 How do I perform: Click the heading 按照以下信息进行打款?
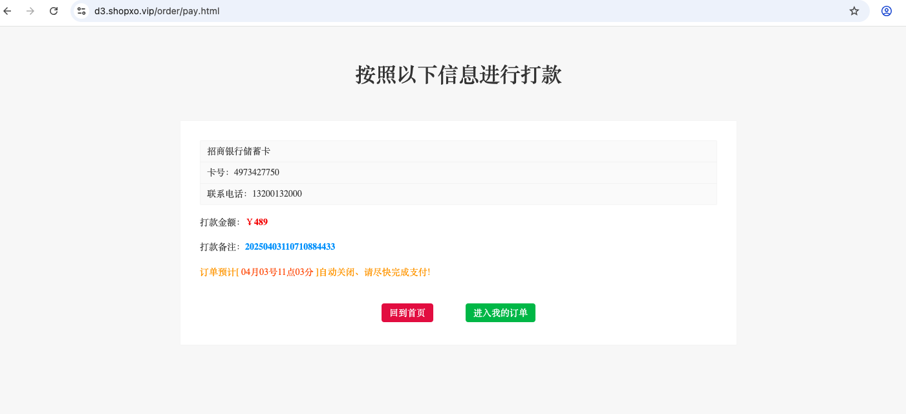pos(458,75)
